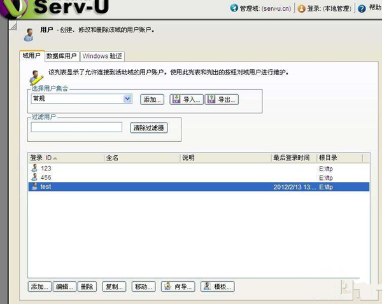Click the 导出... export button
The image size is (382, 304).
(222, 100)
